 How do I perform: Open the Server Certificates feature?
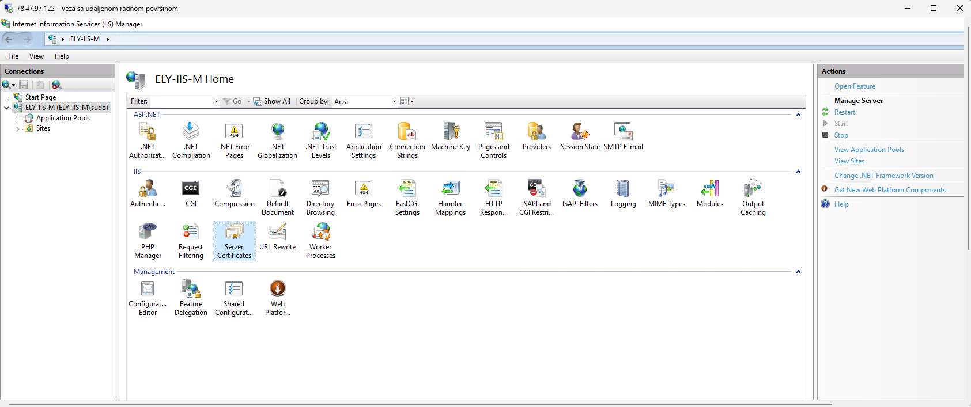pos(234,233)
